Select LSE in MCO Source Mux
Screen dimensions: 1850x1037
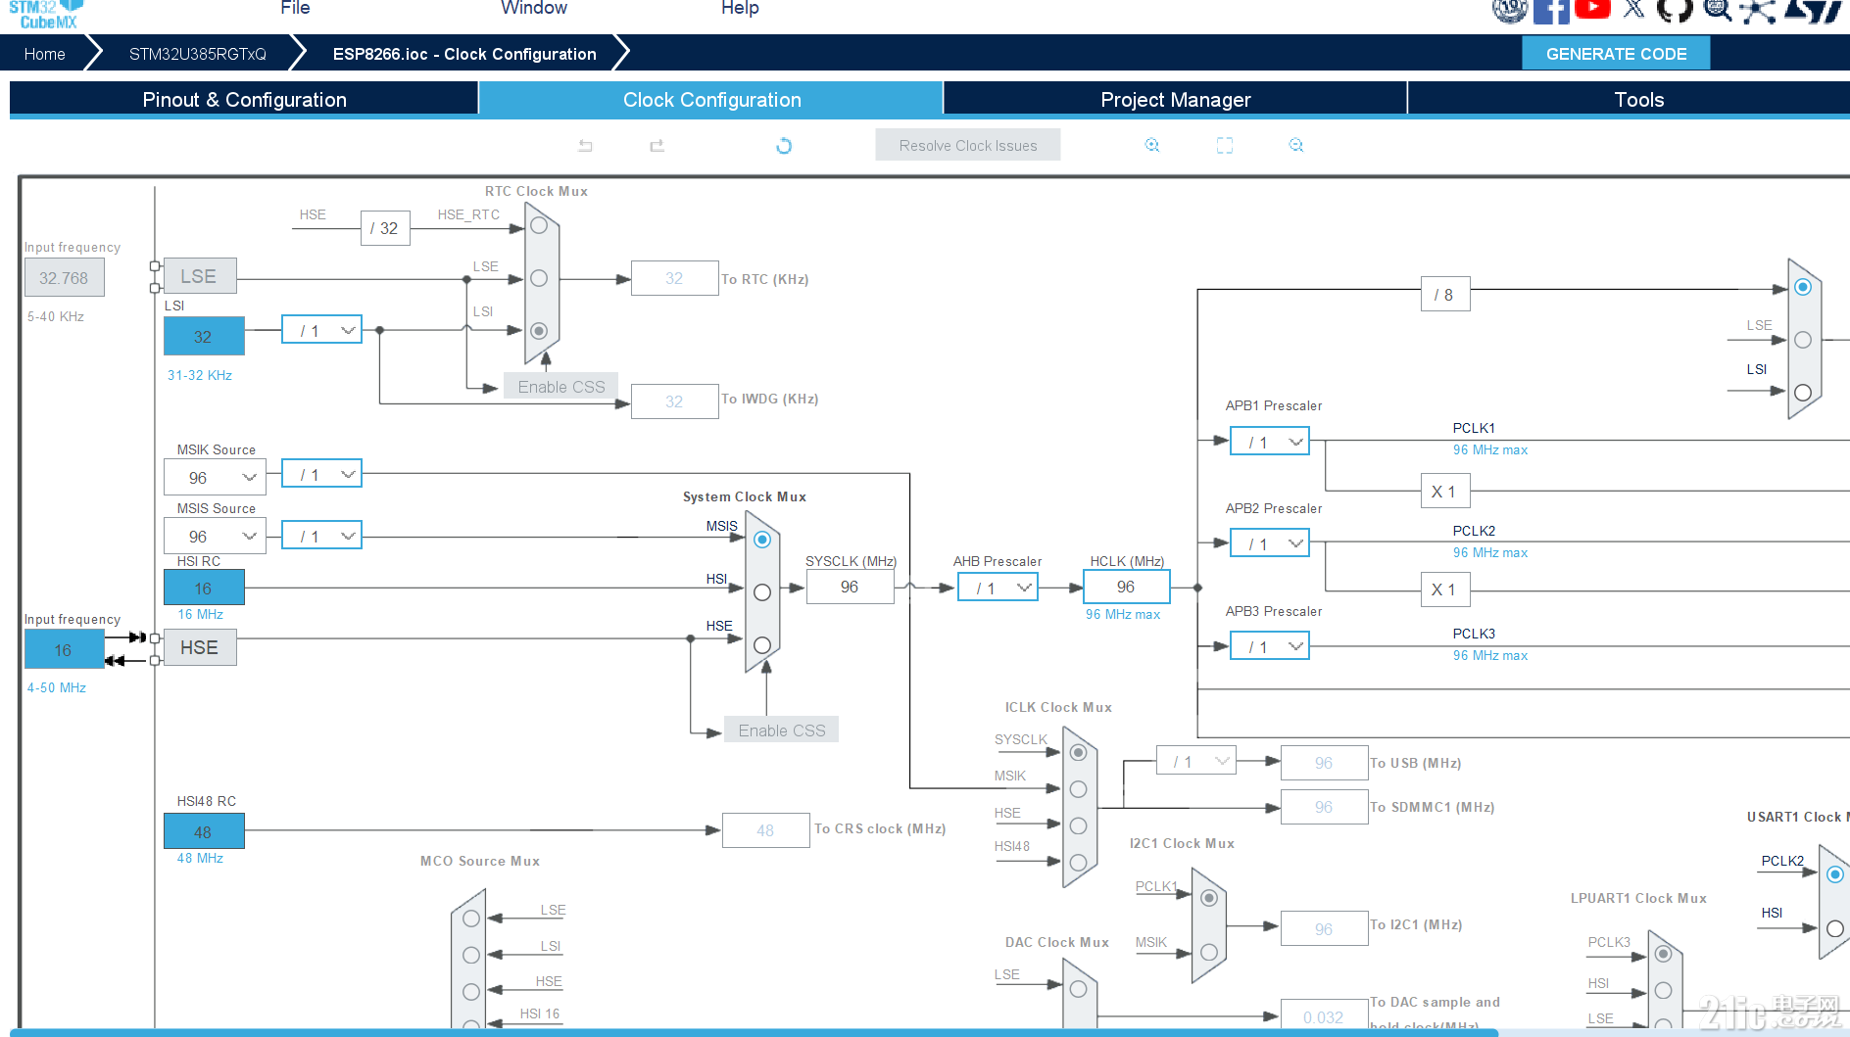tap(471, 919)
